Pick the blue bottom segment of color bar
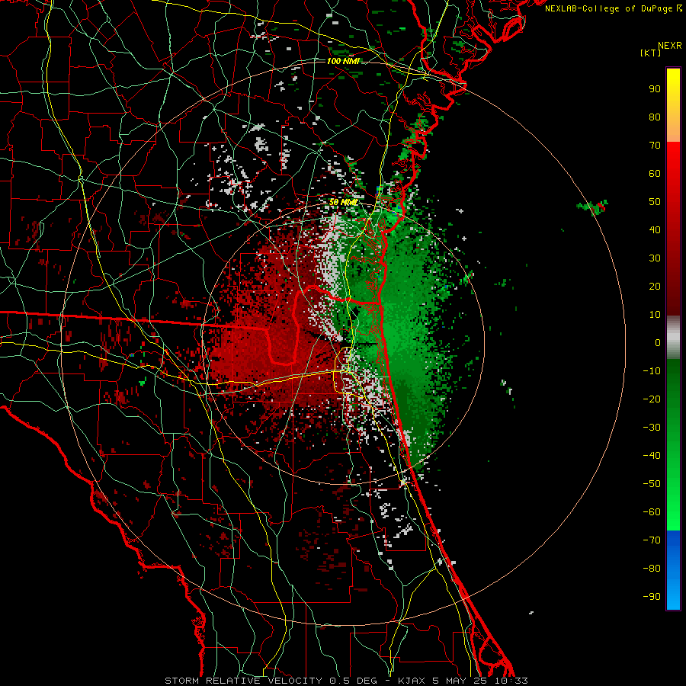 coord(673,570)
